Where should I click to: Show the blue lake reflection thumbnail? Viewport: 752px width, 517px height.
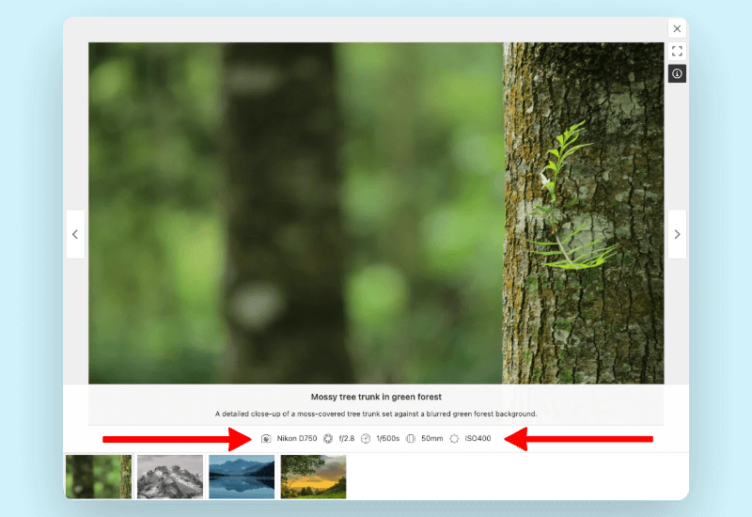[x=242, y=477]
